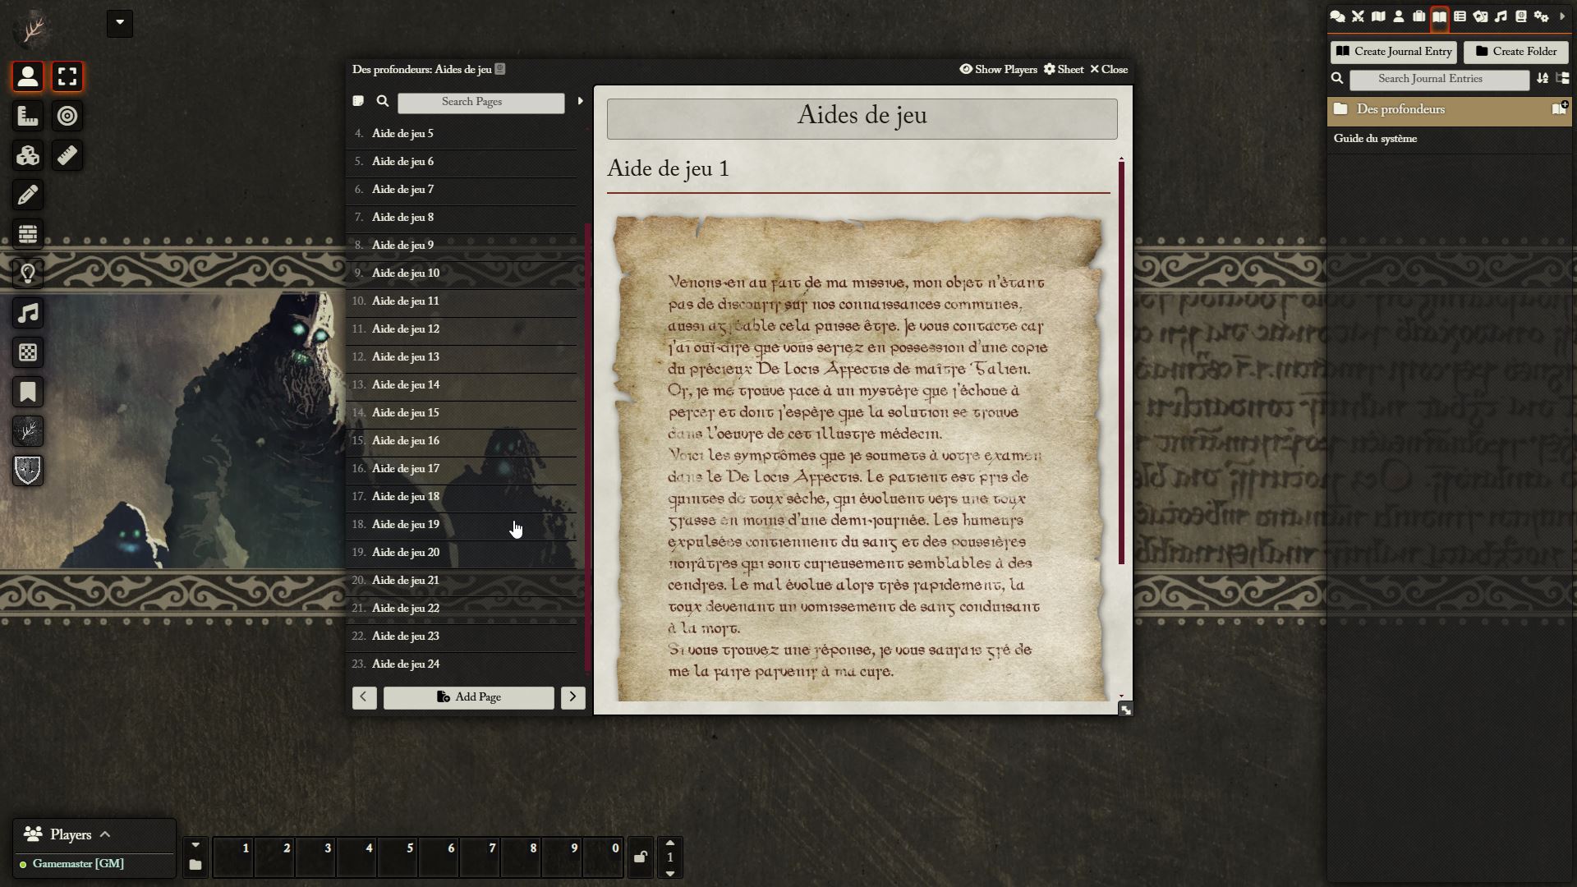Image resolution: width=1577 pixels, height=887 pixels.
Task: Select the Target crosshair tool
Action: pyautogui.click(x=67, y=116)
